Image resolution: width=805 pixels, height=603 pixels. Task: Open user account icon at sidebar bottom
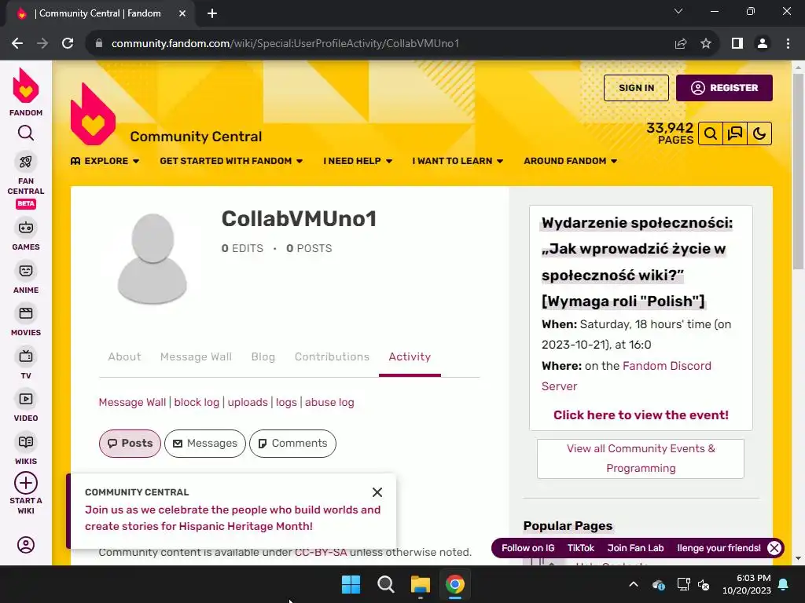click(26, 545)
